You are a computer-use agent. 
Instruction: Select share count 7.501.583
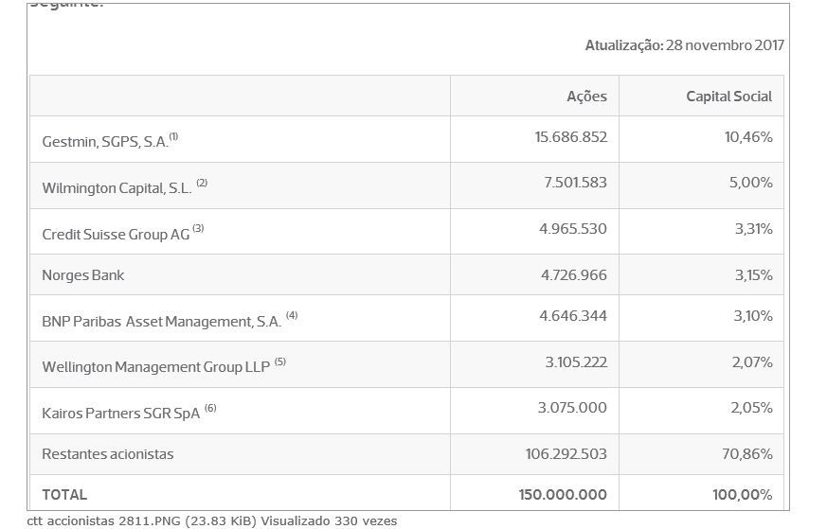575,183
